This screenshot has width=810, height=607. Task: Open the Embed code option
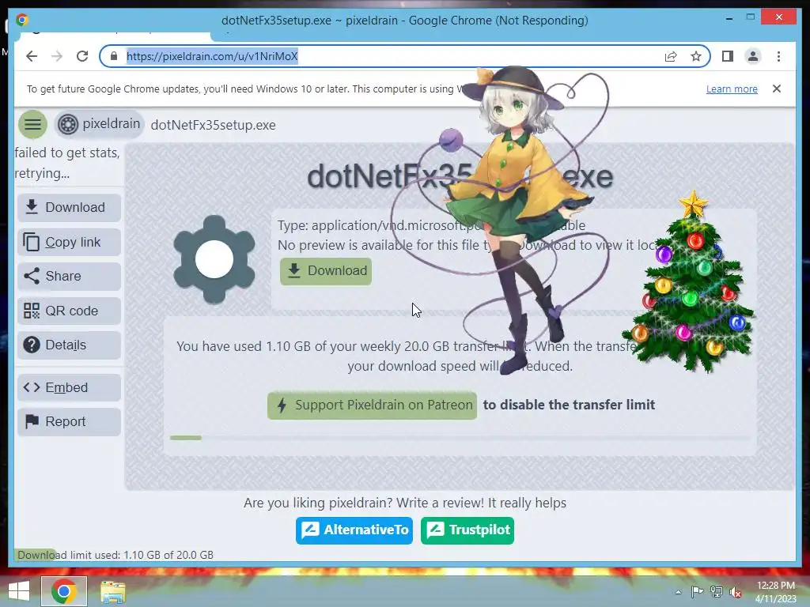coord(70,387)
